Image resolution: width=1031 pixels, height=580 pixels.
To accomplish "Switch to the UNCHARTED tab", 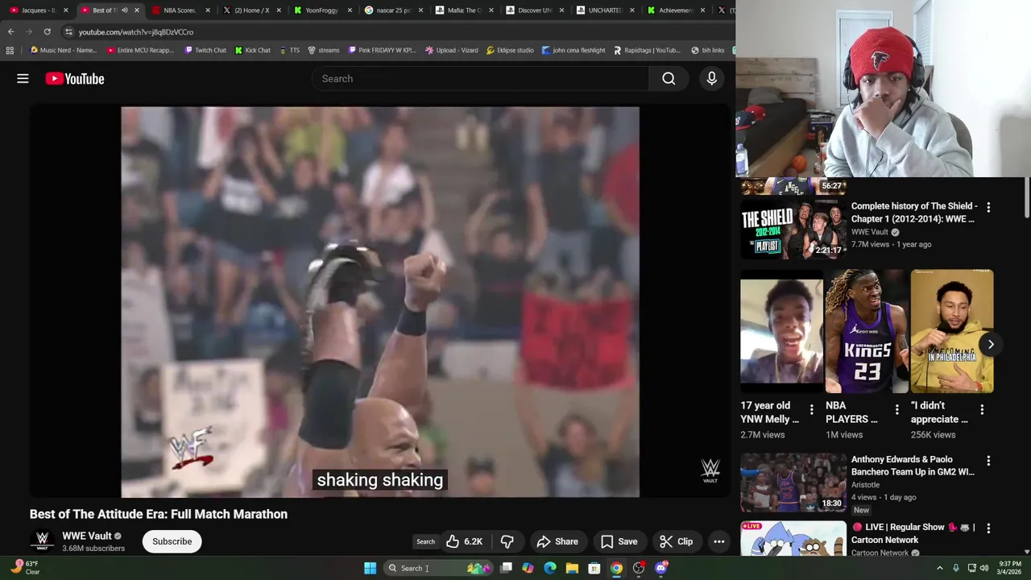I will (606, 10).
